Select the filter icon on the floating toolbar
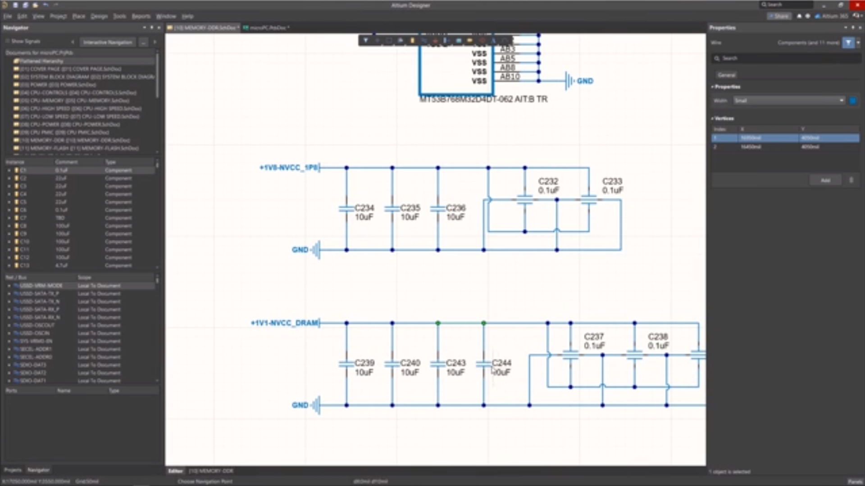Screen dimensions: 865x486 pyautogui.click(x=366, y=40)
